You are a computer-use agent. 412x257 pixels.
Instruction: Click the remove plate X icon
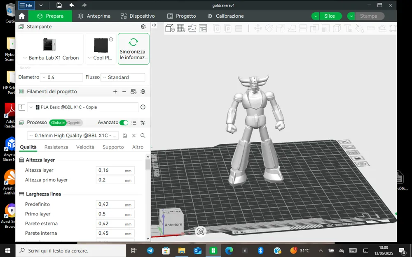pos(344,142)
